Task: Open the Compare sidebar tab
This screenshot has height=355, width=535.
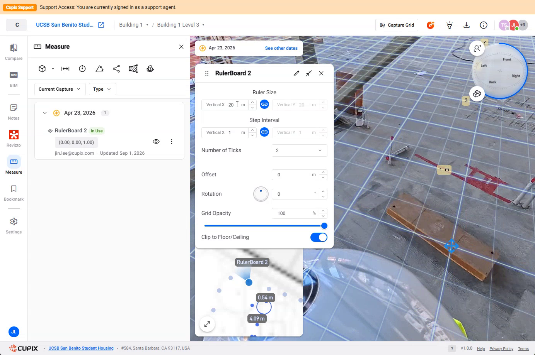Action: (14, 52)
